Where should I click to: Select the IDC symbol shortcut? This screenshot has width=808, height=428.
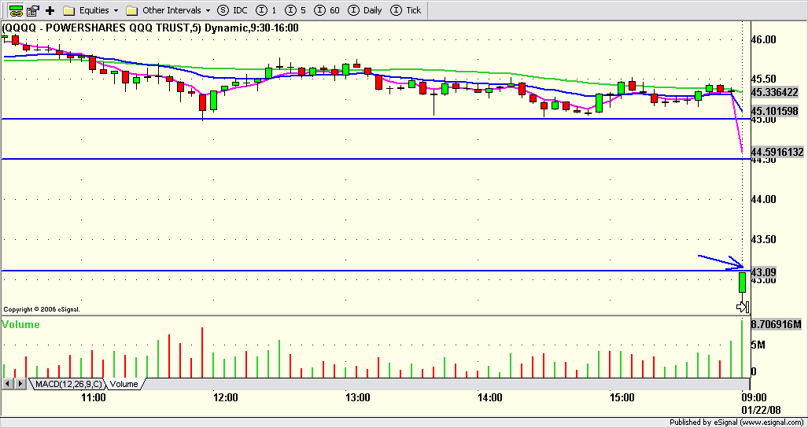tap(232, 9)
